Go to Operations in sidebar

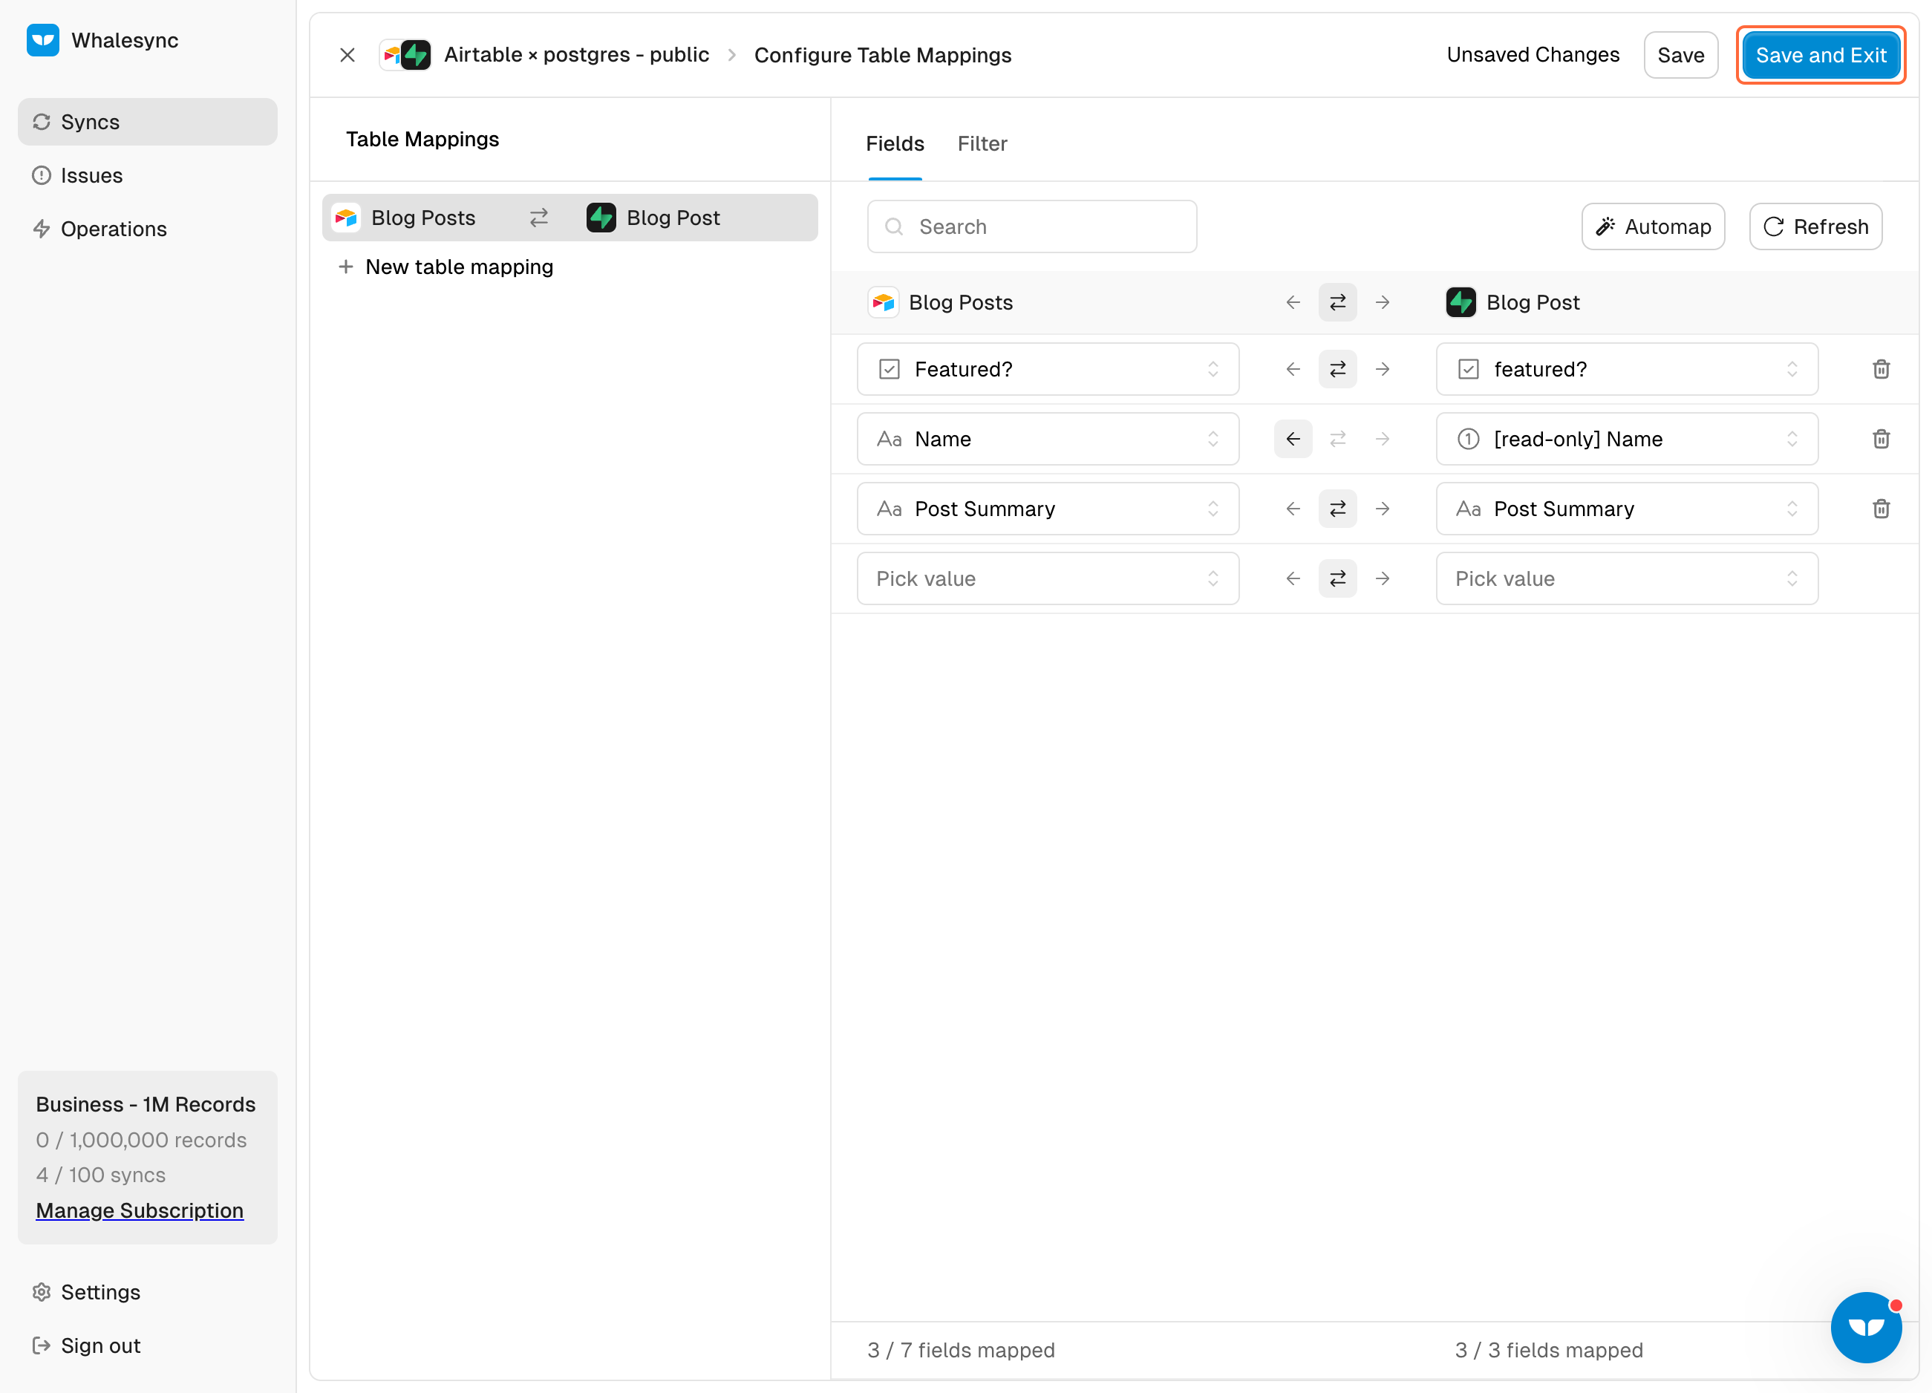(x=147, y=229)
